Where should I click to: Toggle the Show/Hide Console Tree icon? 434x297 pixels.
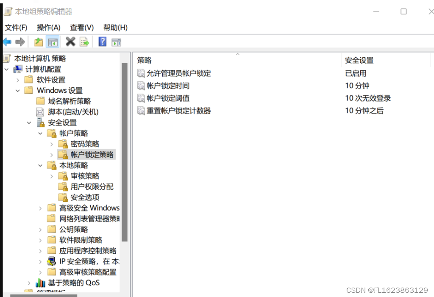tap(53, 42)
